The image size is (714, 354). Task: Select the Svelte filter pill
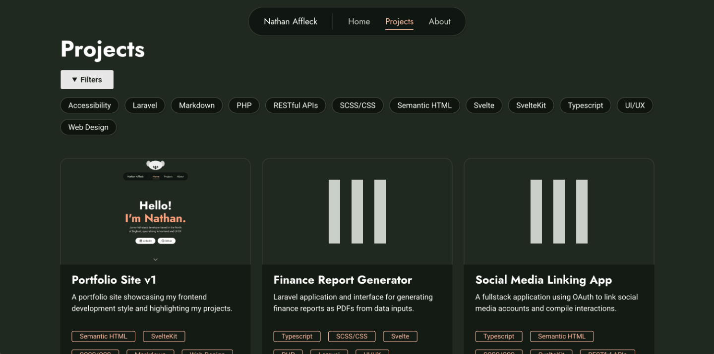click(x=484, y=105)
